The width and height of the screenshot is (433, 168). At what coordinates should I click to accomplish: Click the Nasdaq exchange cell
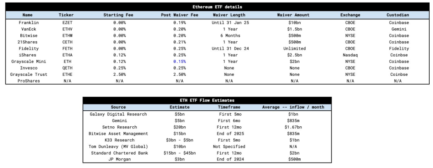pos(350,55)
